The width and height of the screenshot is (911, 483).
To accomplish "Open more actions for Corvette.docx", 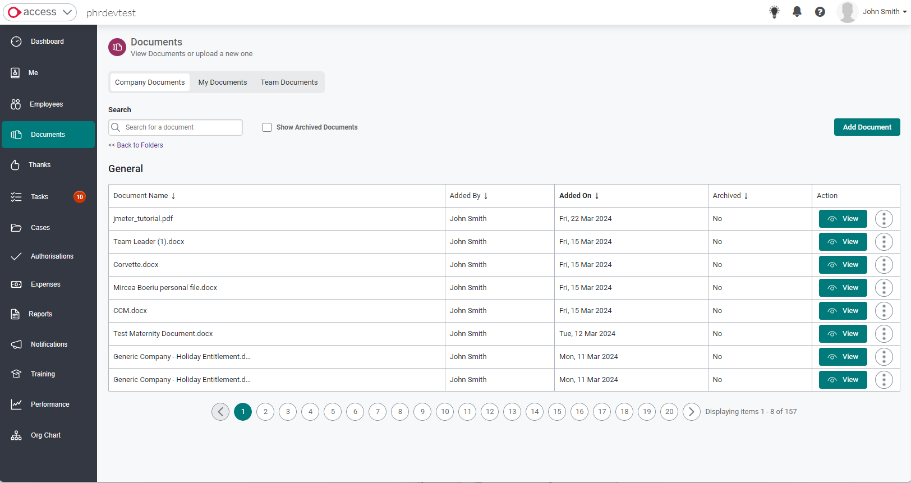I will click(884, 265).
